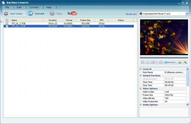Open the clip scissors tool

(180, 62)
